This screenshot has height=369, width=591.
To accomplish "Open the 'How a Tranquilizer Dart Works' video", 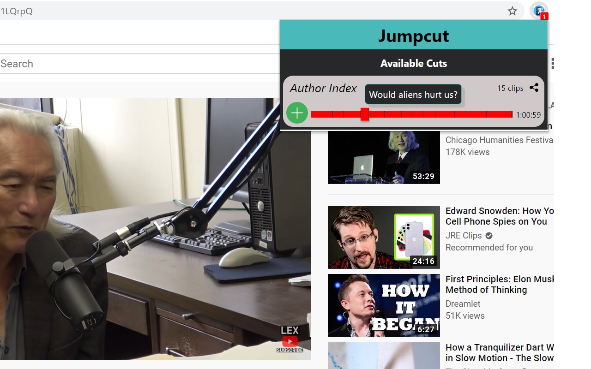I will (x=500, y=352).
